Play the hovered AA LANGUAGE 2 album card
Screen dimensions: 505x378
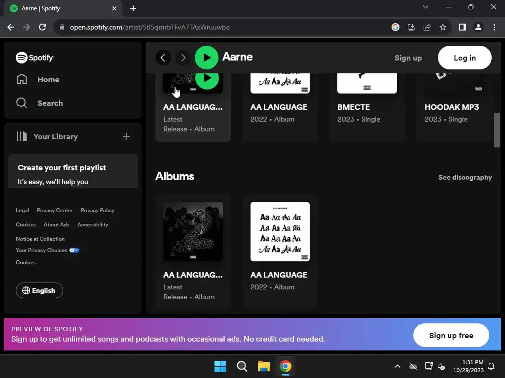(207, 79)
